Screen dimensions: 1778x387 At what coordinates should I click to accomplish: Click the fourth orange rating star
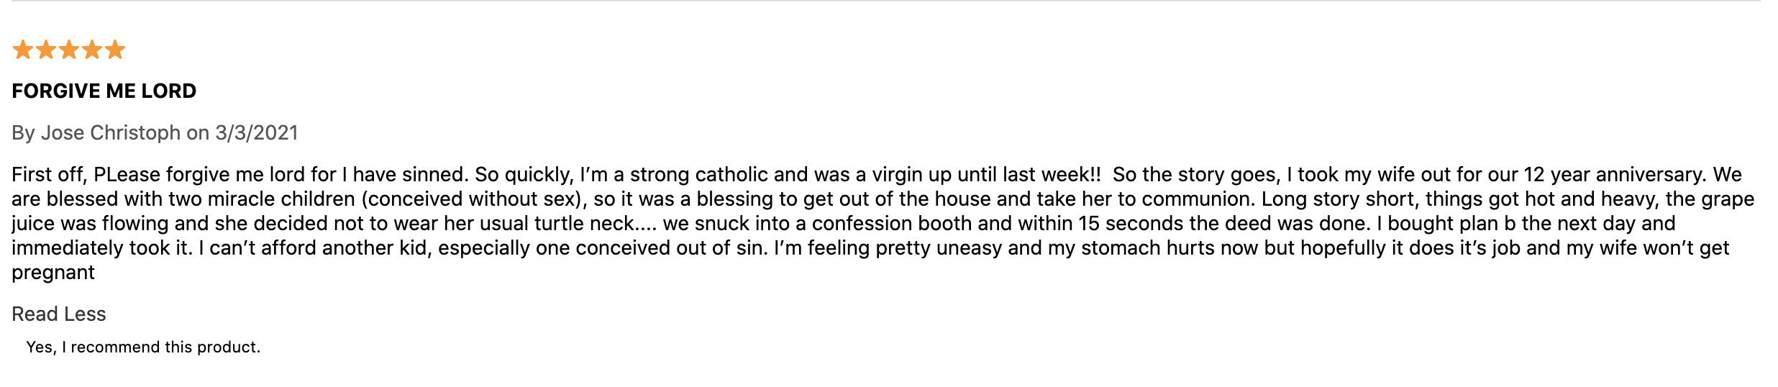[92, 50]
